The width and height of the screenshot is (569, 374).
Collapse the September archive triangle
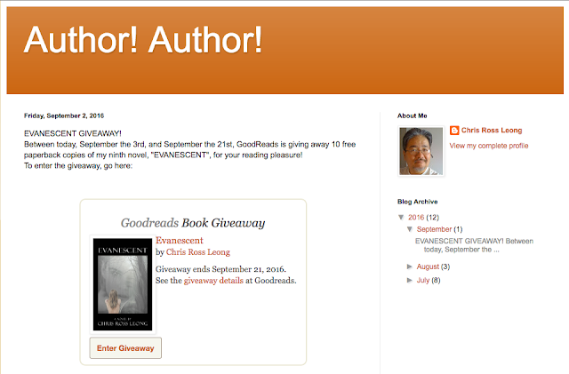coord(410,229)
